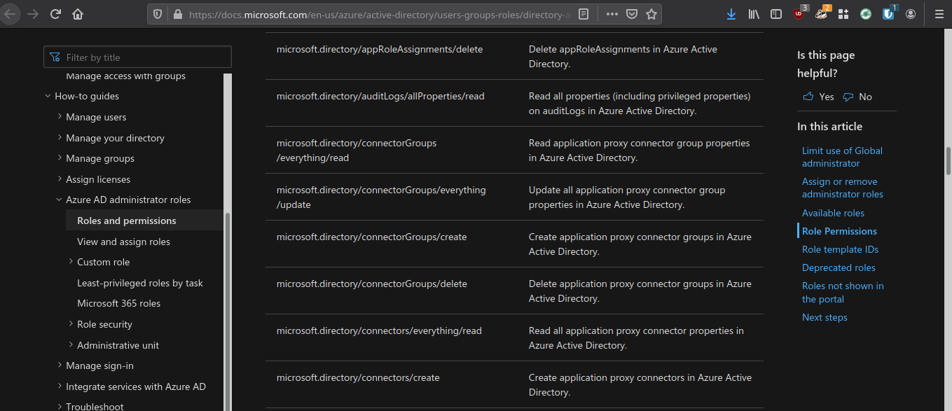The height and width of the screenshot is (411, 952).
Task: Bookmark this page with the star
Action: tap(651, 14)
